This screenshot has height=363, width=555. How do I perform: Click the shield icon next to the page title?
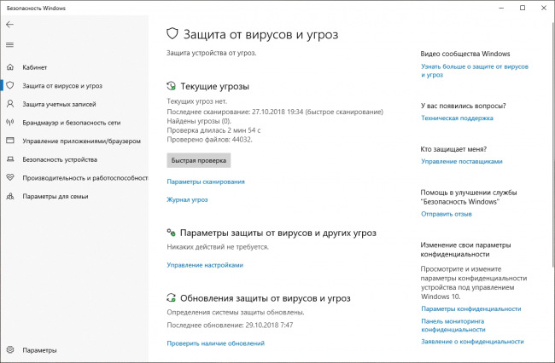click(x=172, y=34)
